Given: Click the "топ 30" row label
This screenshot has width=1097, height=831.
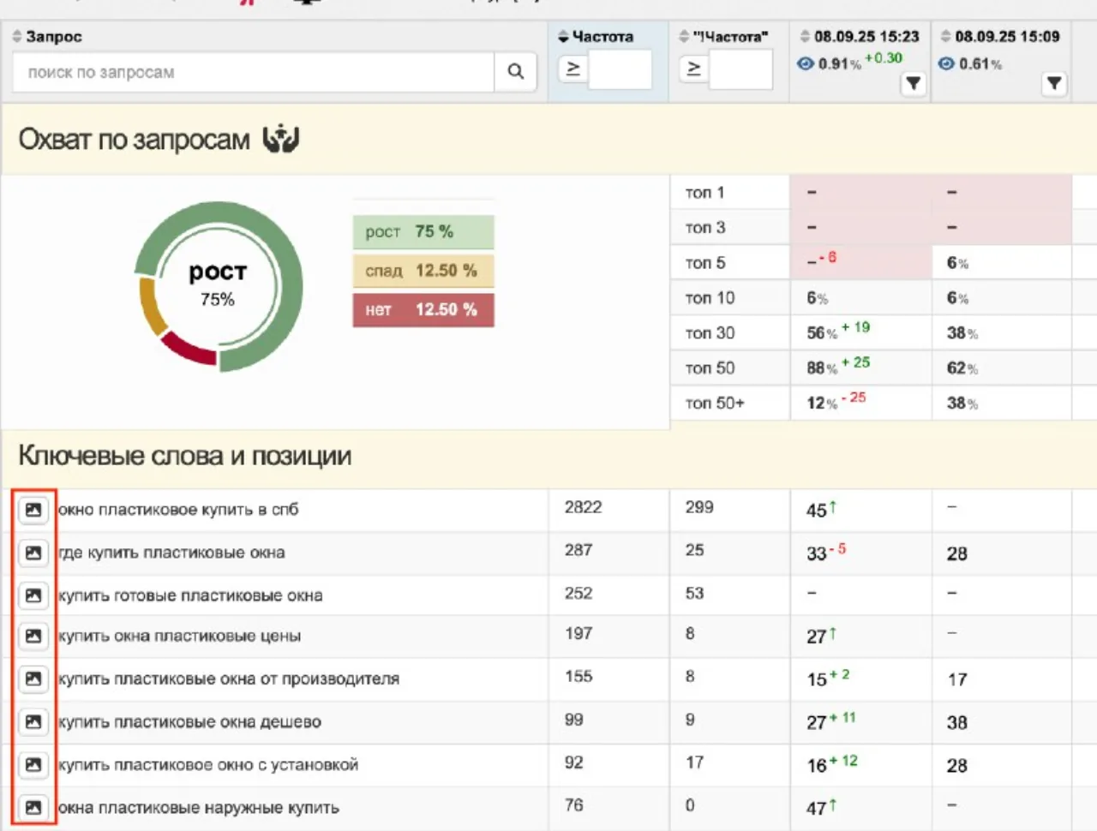Looking at the screenshot, I should coord(710,333).
